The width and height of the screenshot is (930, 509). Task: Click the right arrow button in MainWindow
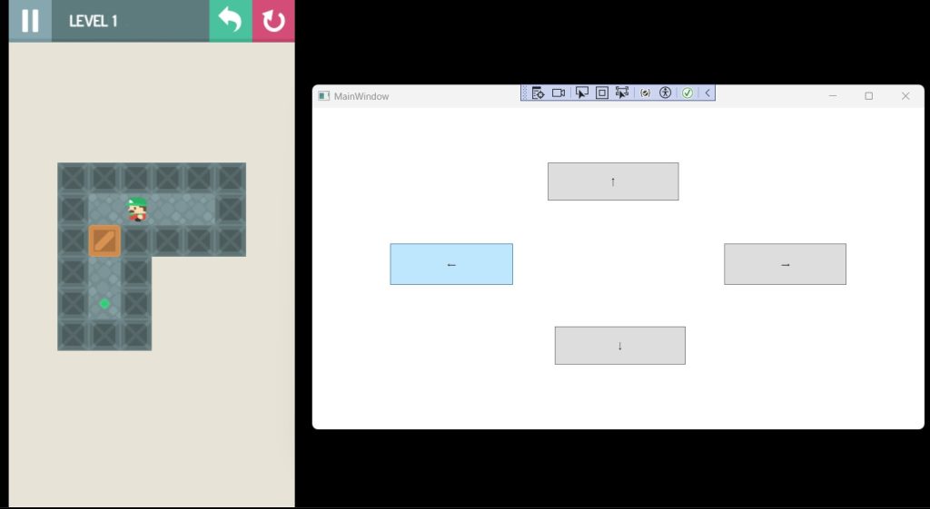[x=786, y=264]
